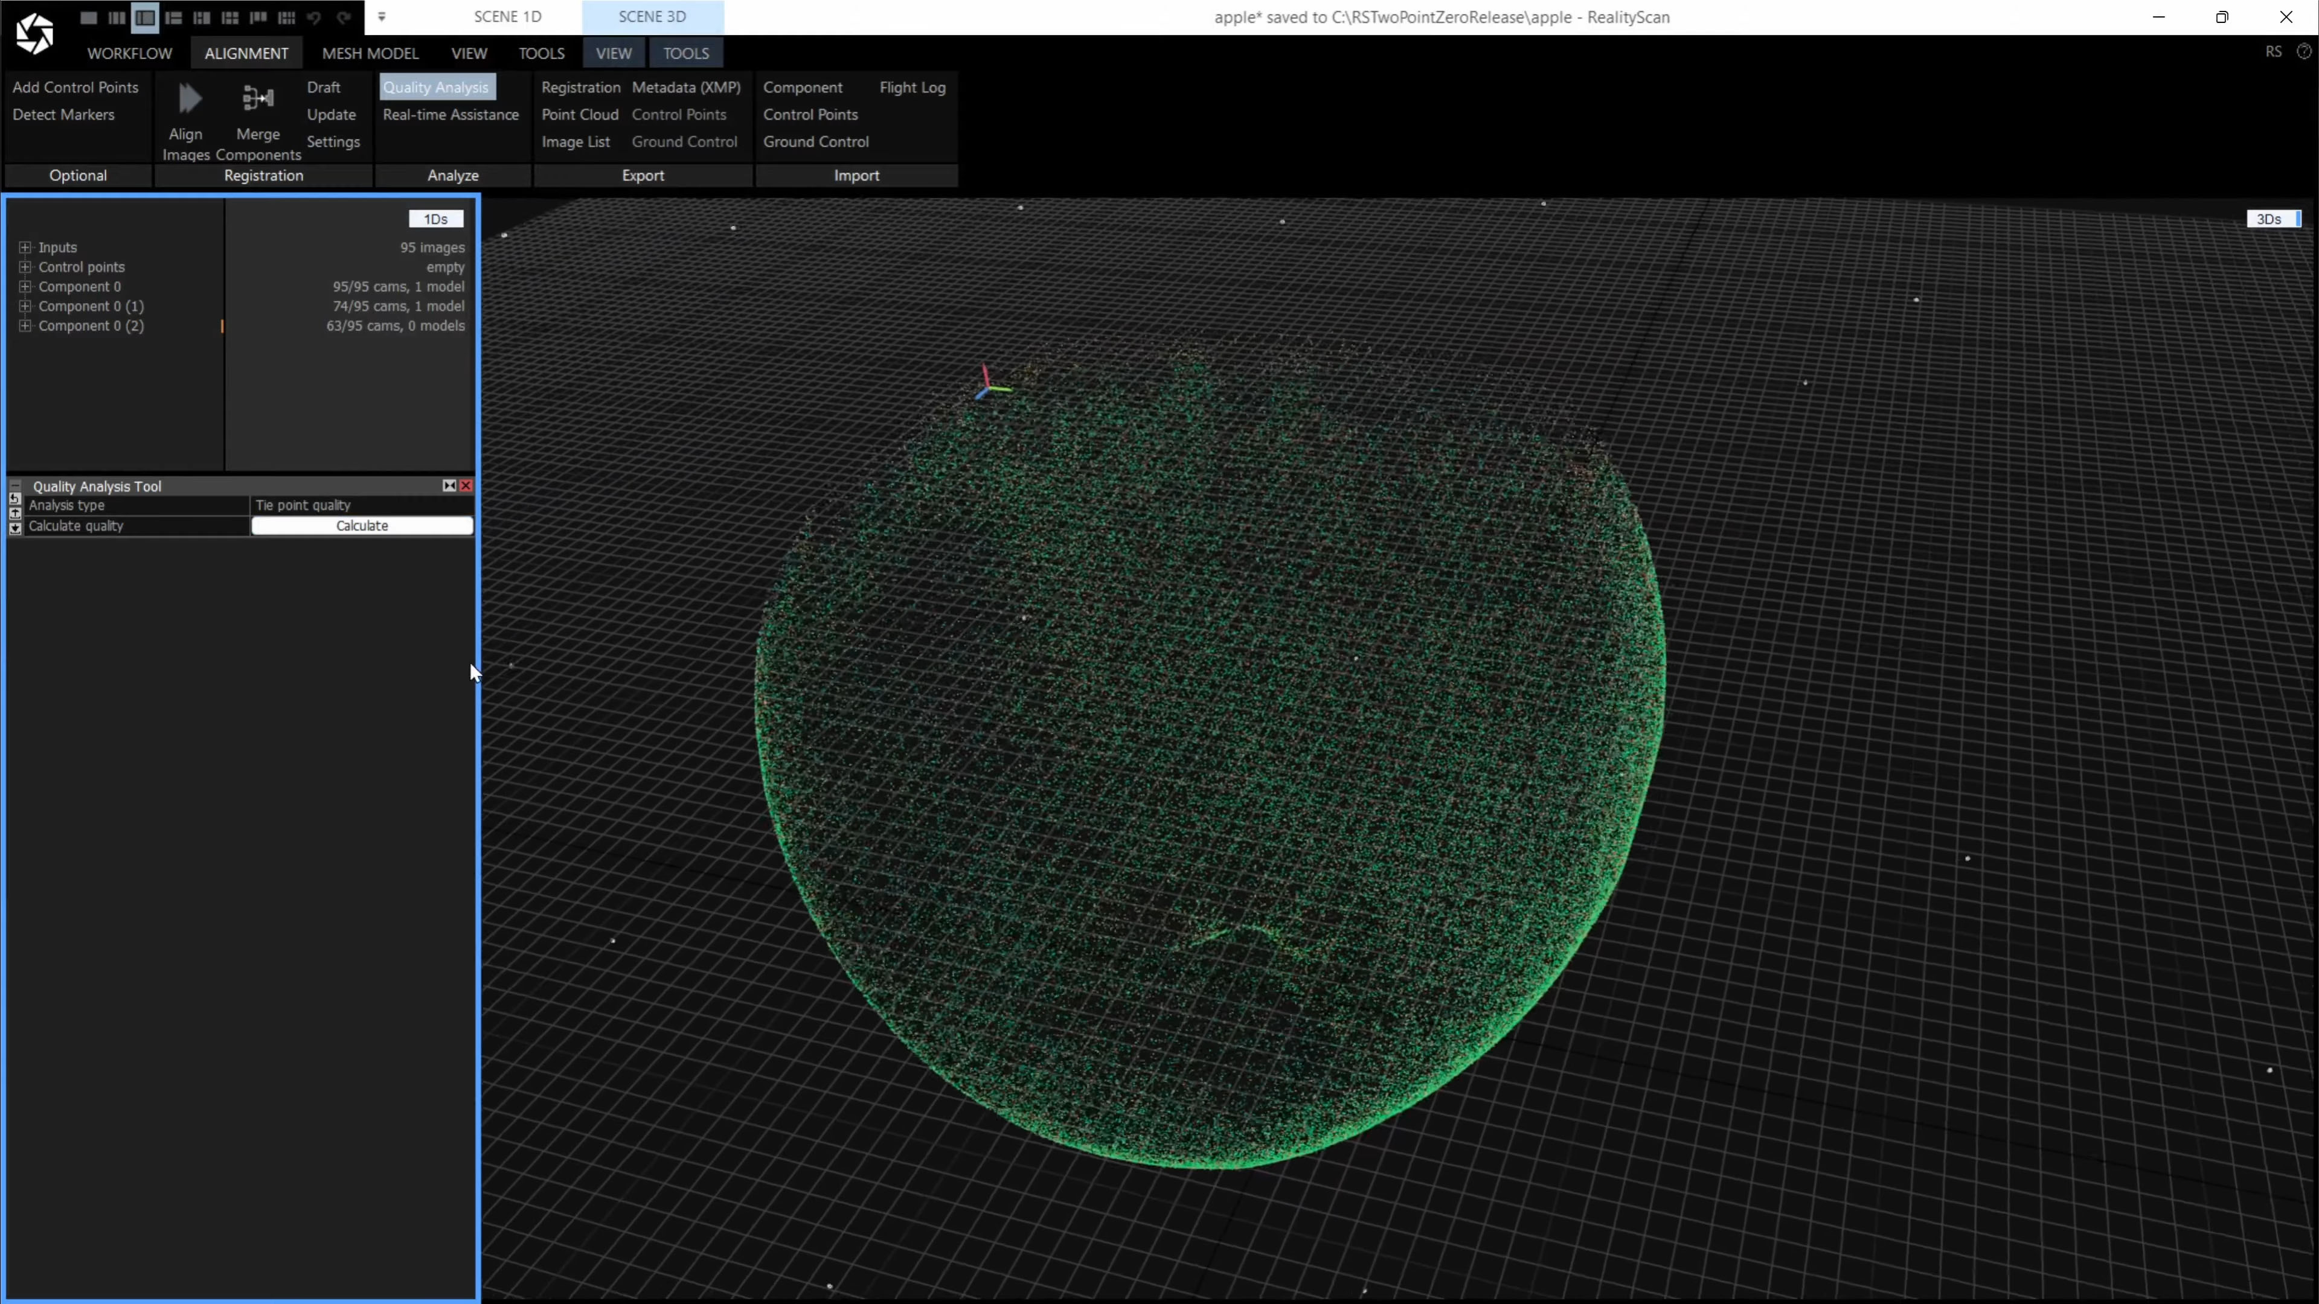The width and height of the screenshot is (2319, 1304).
Task: Select the single-pane layout icon
Action: click(88, 17)
